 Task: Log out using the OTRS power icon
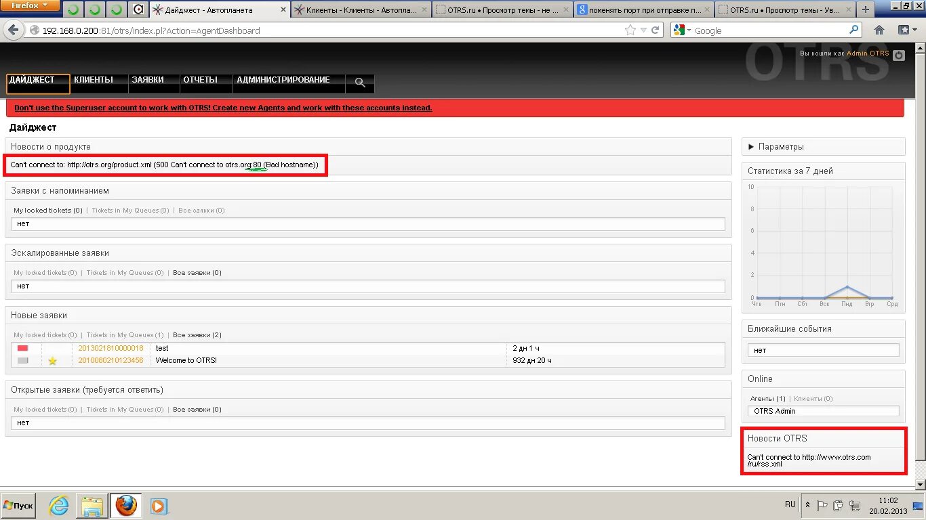[x=899, y=56]
